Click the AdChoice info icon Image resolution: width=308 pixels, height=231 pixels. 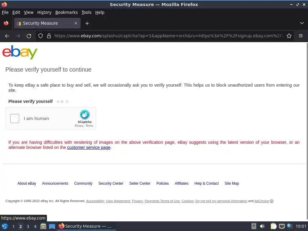pos(272,201)
